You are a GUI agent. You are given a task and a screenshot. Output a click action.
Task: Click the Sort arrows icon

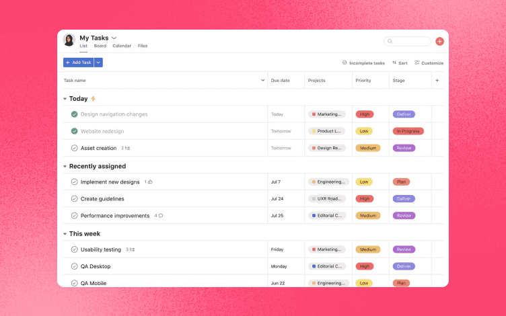tap(394, 63)
